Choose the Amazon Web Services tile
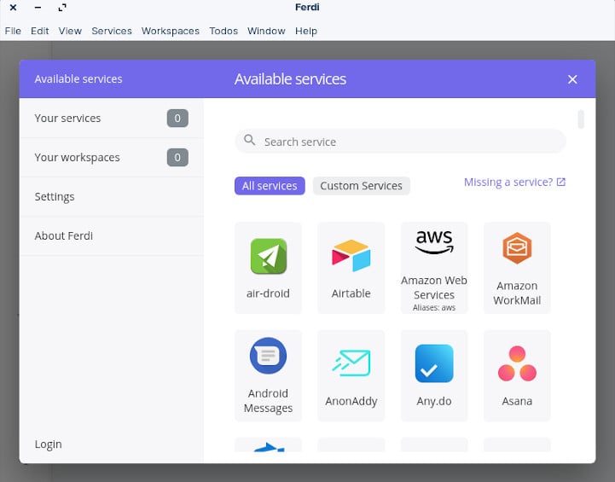 tap(434, 268)
